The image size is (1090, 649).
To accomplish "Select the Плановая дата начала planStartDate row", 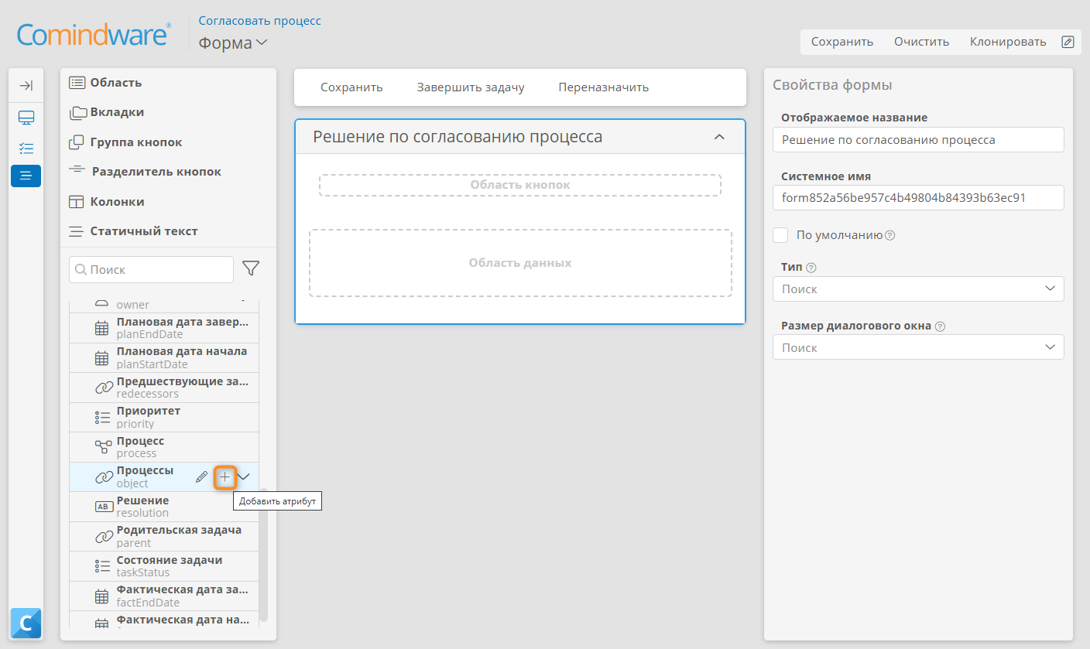I will 163,358.
